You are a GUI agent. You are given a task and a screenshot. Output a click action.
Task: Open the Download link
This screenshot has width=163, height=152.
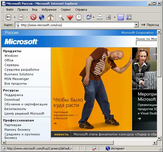pyautogui.click(x=12, y=100)
